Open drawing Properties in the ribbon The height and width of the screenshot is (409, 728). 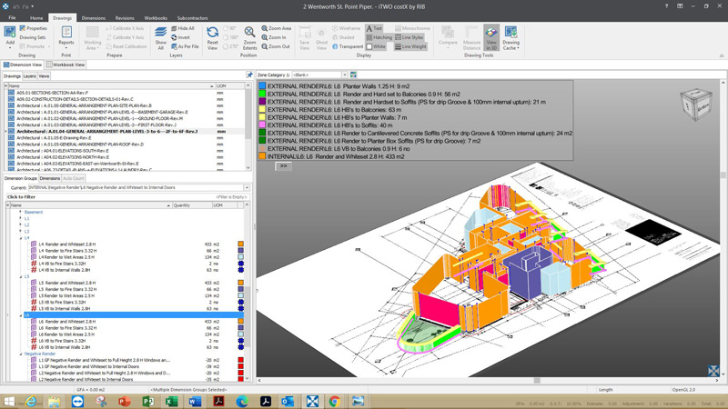[33, 28]
